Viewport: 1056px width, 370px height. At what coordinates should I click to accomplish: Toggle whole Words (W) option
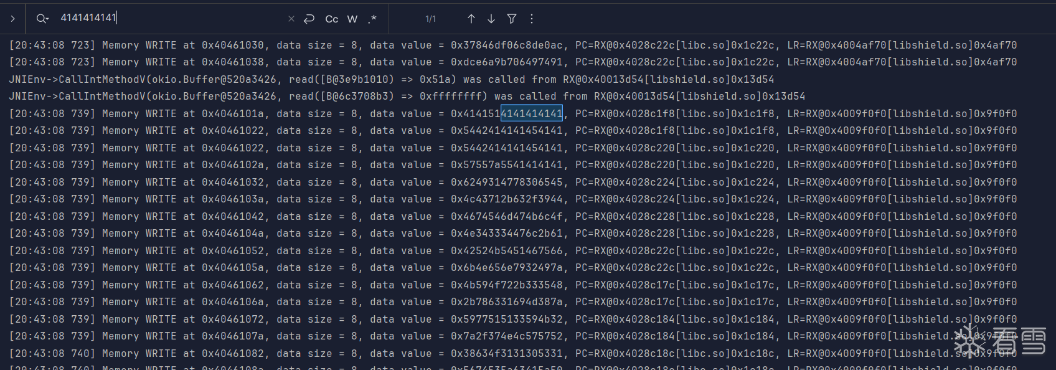(352, 19)
